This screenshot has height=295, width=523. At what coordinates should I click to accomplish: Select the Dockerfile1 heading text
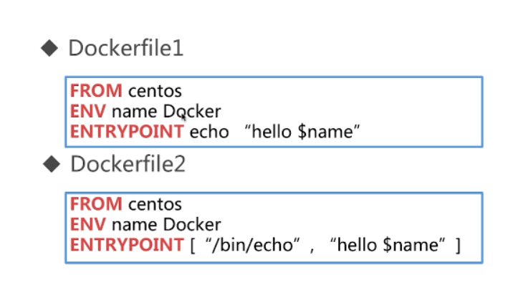pos(126,48)
